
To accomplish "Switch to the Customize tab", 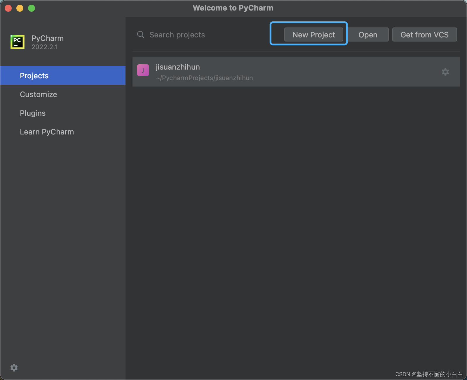I will tap(63, 94).
